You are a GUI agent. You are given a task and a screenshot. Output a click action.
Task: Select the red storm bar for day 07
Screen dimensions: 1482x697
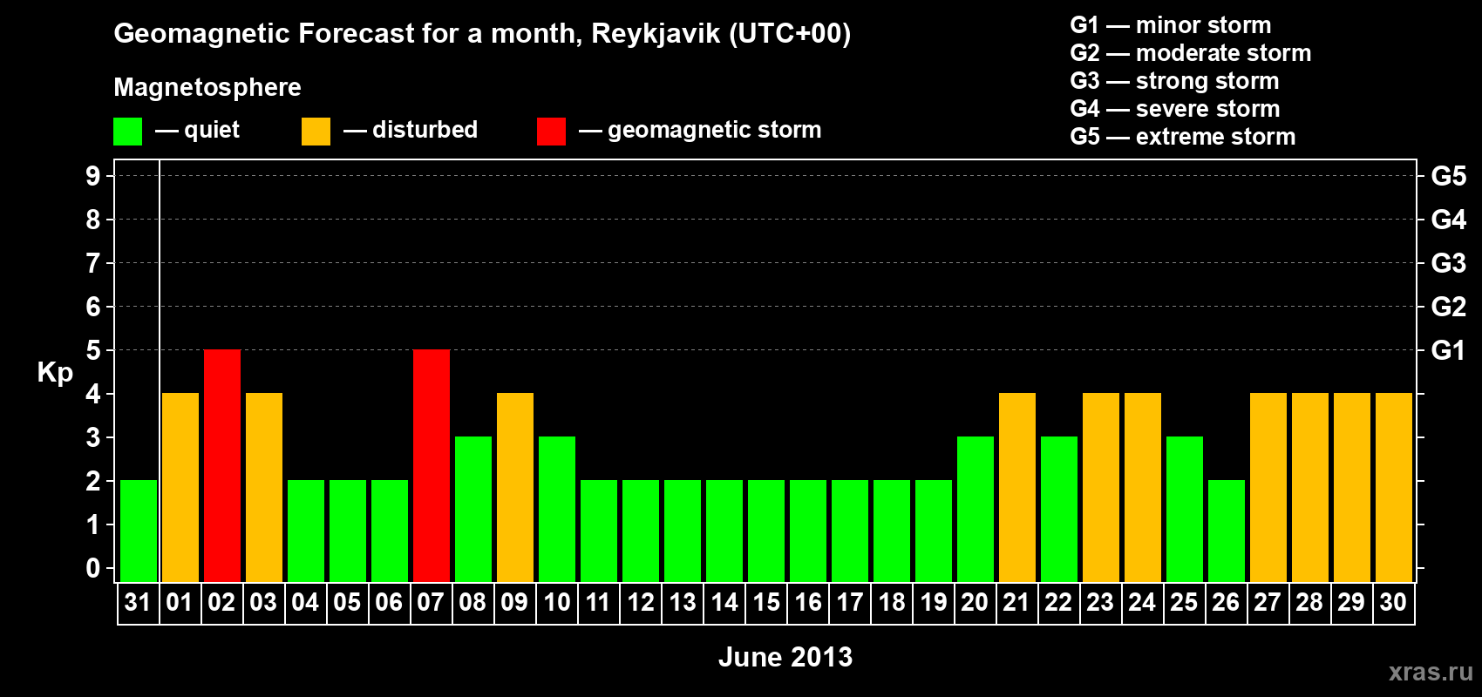point(432,466)
